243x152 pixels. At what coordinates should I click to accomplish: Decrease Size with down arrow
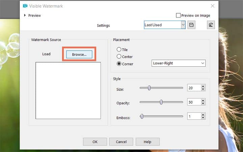(x=203, y=89)
